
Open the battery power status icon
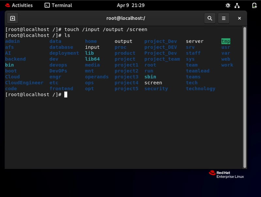(254, 5)
